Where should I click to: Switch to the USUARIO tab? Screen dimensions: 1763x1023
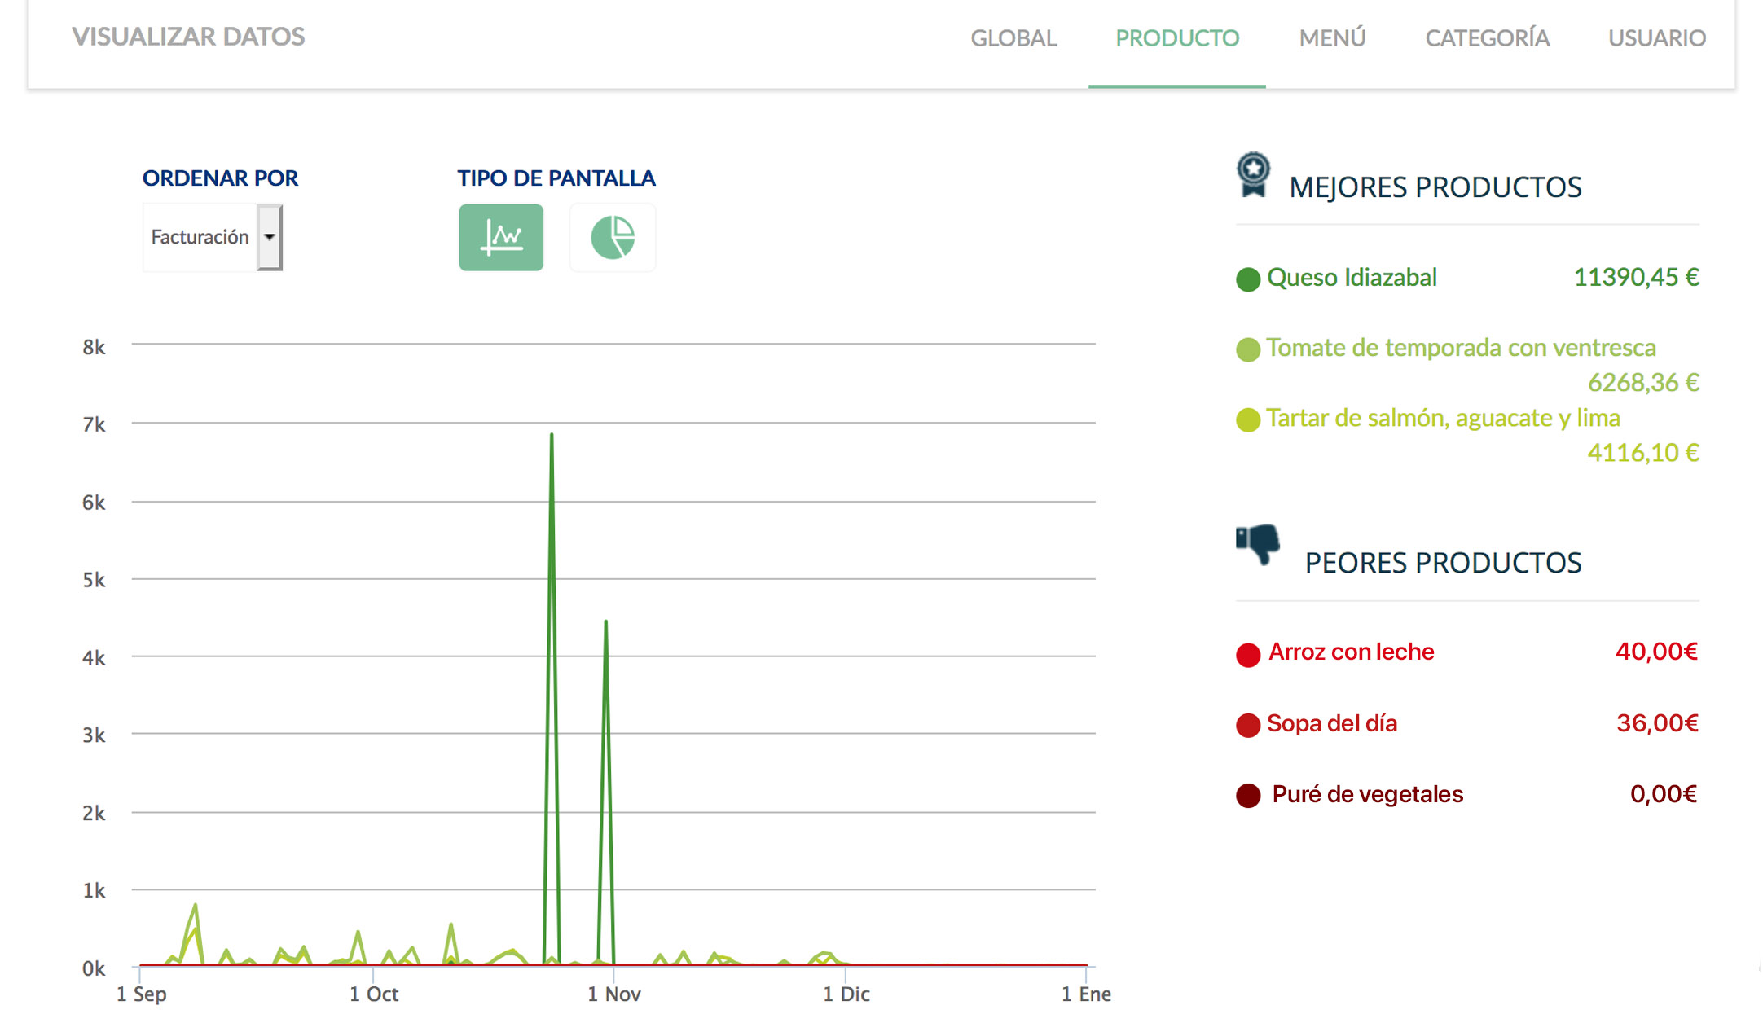coord(1656,37)
